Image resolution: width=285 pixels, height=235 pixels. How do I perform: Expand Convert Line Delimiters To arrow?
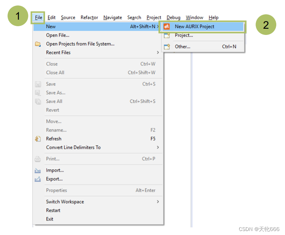pos(158,147)
